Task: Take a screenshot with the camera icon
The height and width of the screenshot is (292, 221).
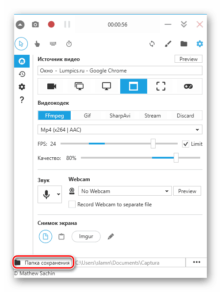Action: 35,24
